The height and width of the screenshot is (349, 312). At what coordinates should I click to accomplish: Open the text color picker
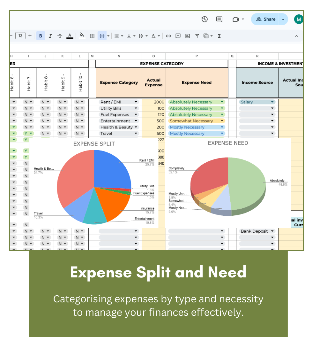70,36
